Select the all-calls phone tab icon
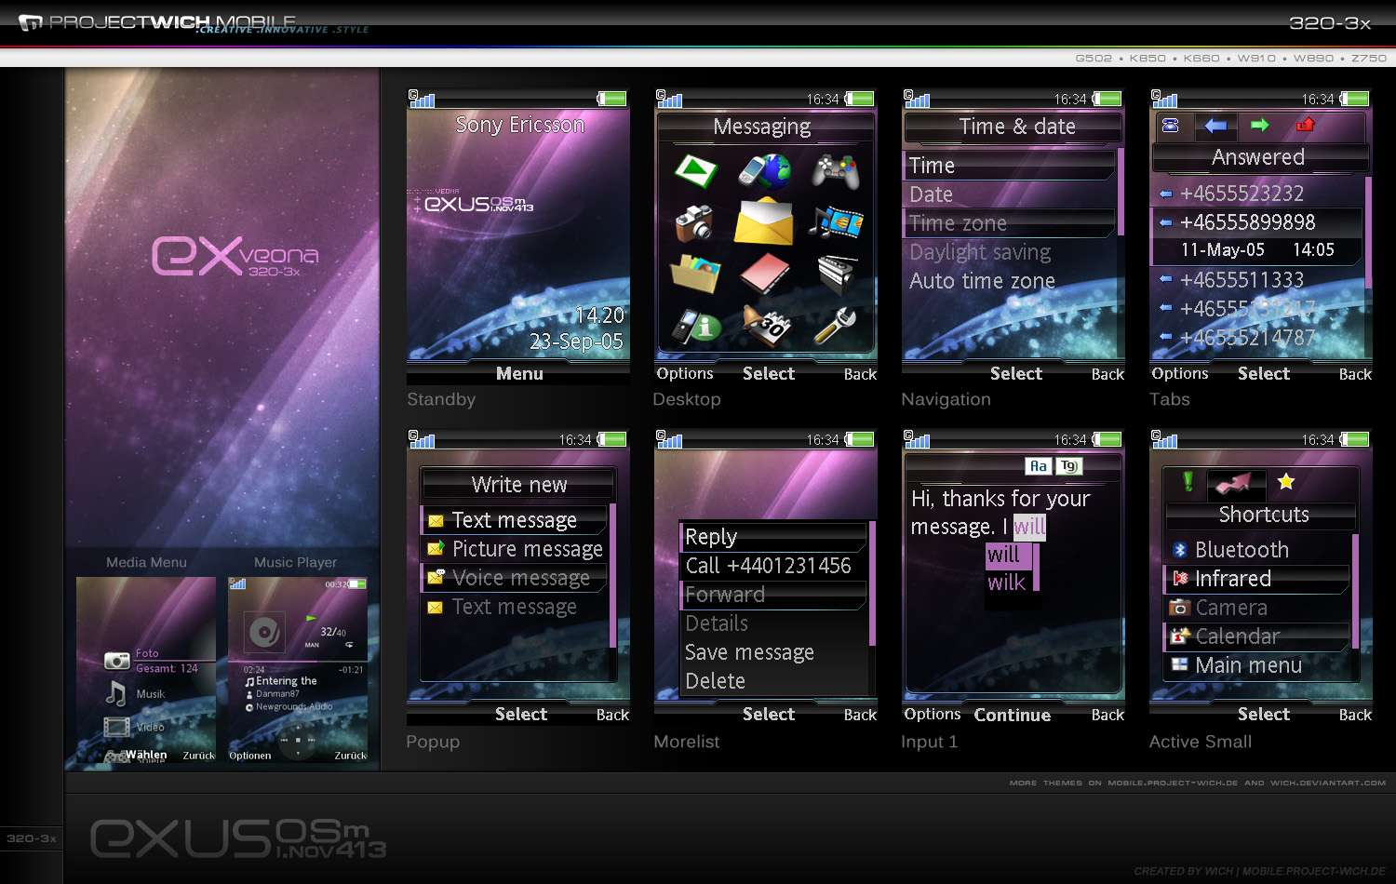This screenshot has width=1396, height=884. [x=1171, y=126]
